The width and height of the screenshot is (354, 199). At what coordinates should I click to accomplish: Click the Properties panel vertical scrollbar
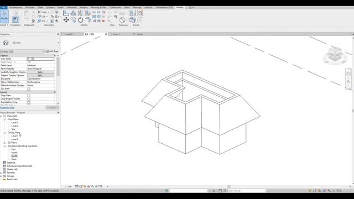tap(58, 66)
